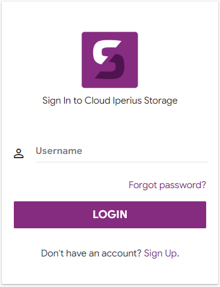Click the Sign In to Cloud Iperius Storage heading
This screenshot has height=287, width=220.
tap(110, 101)
